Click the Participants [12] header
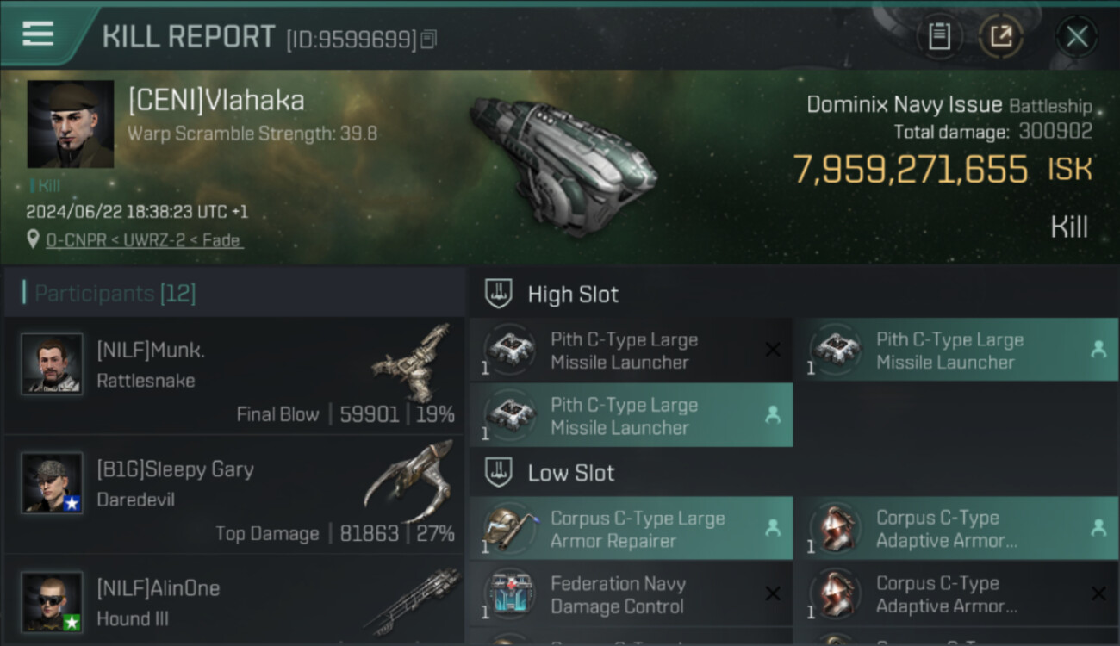Screen dimensions: 1120x646 115,294
